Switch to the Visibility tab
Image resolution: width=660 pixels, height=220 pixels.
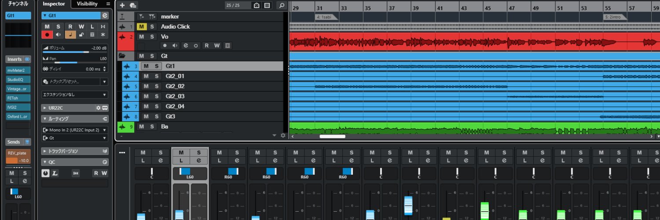[x=87, y=4]
